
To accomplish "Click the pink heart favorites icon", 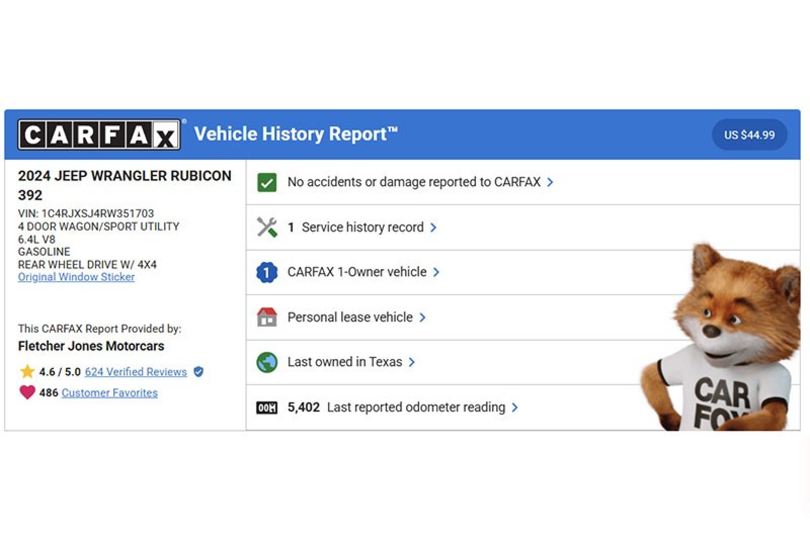I will (27, 392).
